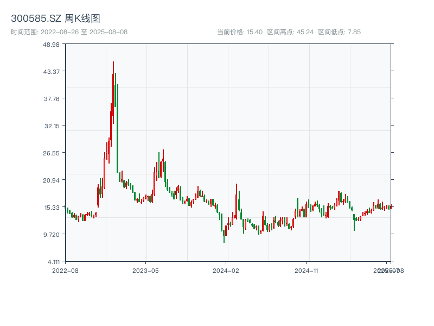434x326 pixels.
Task: Click the 300585.SZ 周K线图 chart title
Action: click(x=55, y=18)
